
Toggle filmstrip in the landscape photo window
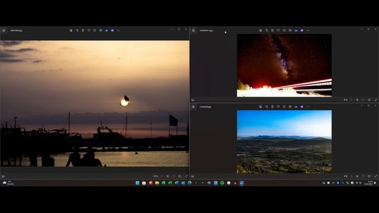click(x=192, y=176)
